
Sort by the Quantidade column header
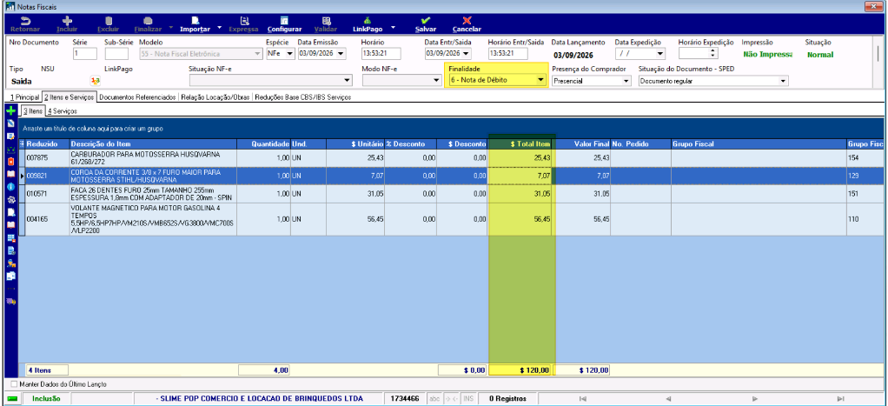pyautogui.click(x=264, y=144)
